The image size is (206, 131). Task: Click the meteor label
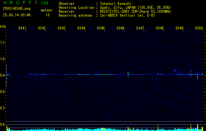pyautogui.click(x=47, y=10)
